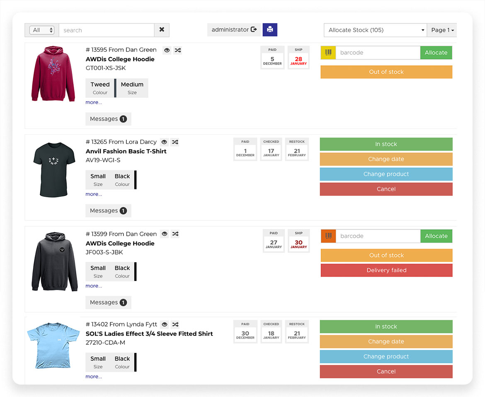The image size is (485, 397).
Task: Click yellow barcode icon for order 13595
Action: (x=328, y=53)
